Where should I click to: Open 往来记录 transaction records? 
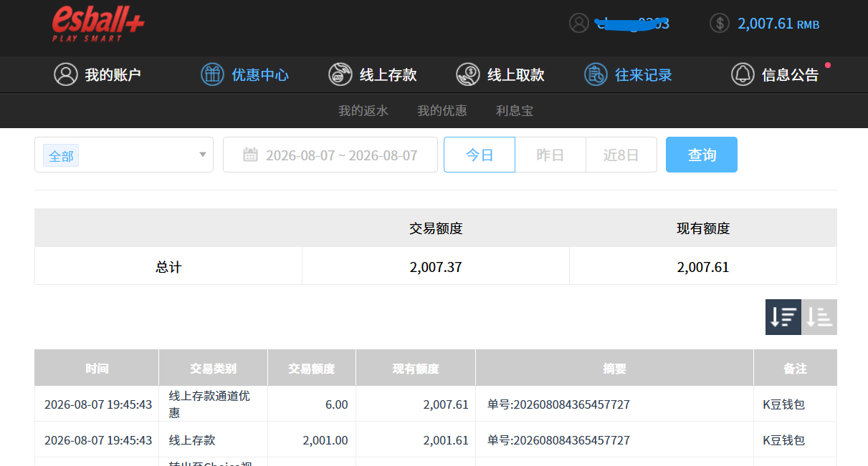(628, 74)
